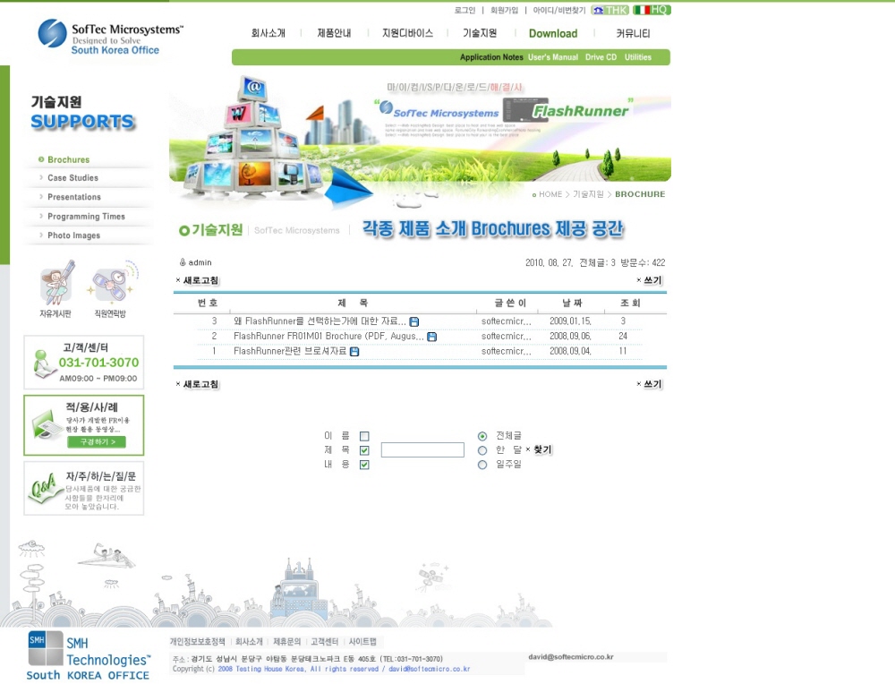Download attachment for 왜 FlashRunner row

414,321
